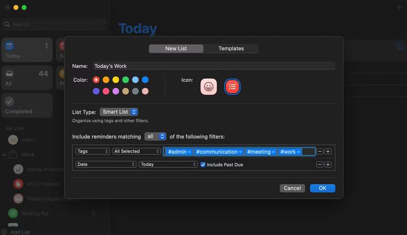Expand the #admin tag token menu
The width and height of the screenshot is (407, 235).
pyautogui.click(x=189, y=152)
